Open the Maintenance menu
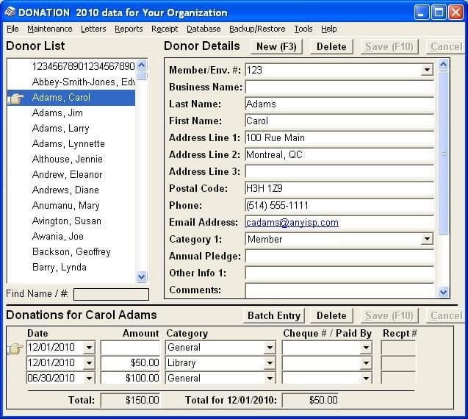 coord(50,29)
